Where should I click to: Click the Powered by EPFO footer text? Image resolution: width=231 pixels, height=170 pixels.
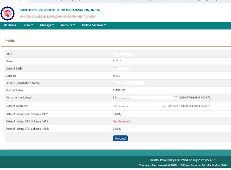[183, 160]
